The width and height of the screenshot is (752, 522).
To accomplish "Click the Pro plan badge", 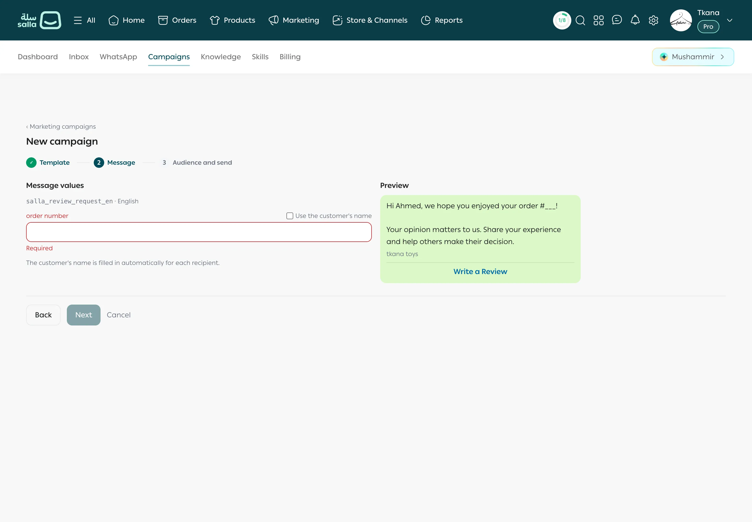I will [x=708, y=27].
